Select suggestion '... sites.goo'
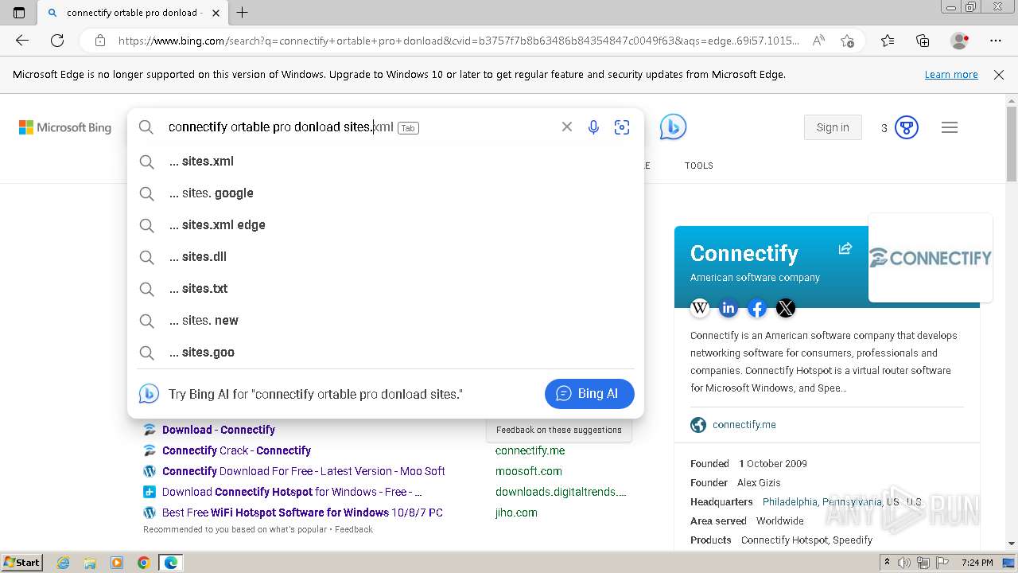This screenshot has height=573, width=1018. click(386, 352)
